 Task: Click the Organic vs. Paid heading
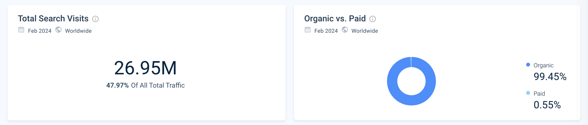335,18
